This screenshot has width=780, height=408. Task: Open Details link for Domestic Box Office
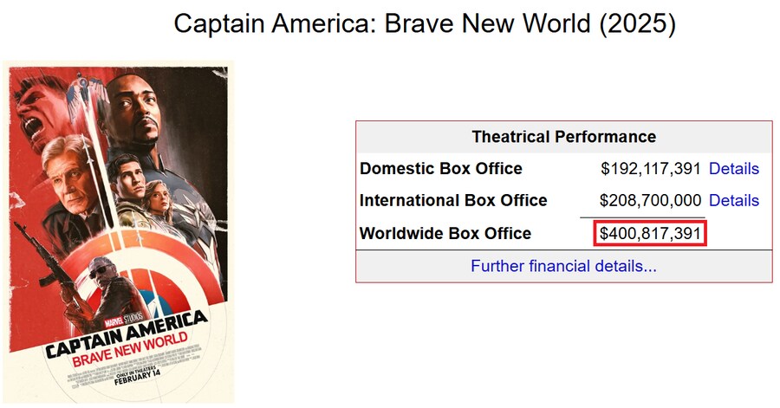733,169
